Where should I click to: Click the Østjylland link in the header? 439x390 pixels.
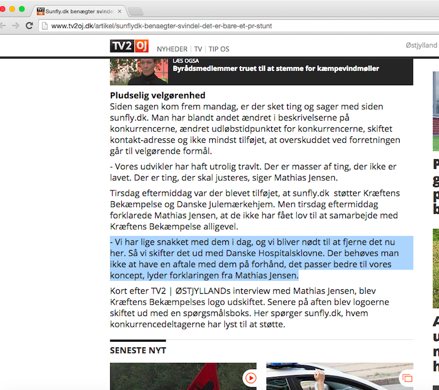421,45
